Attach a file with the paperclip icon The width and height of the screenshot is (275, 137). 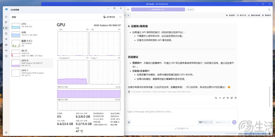(x=129, y=122)
